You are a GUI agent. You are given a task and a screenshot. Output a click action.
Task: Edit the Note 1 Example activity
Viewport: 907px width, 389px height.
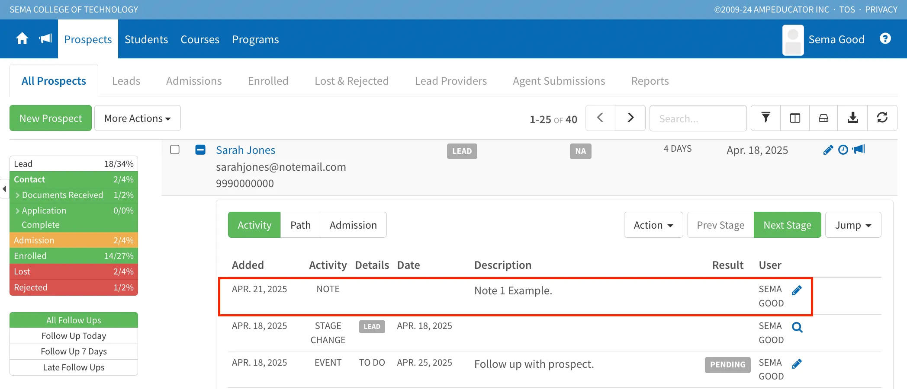(797, 290)
